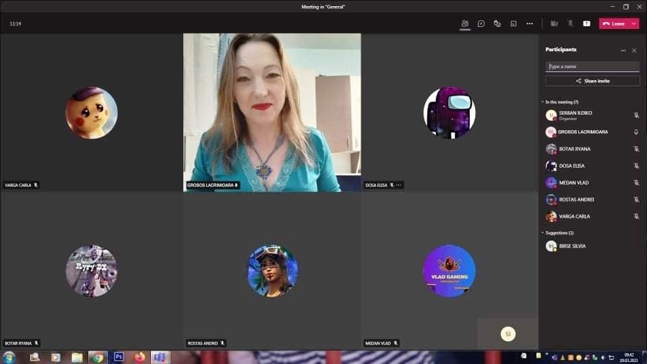The image size is (647, 364).
Task: Toggle the microphone mute button
Action: tap(570, 24)
